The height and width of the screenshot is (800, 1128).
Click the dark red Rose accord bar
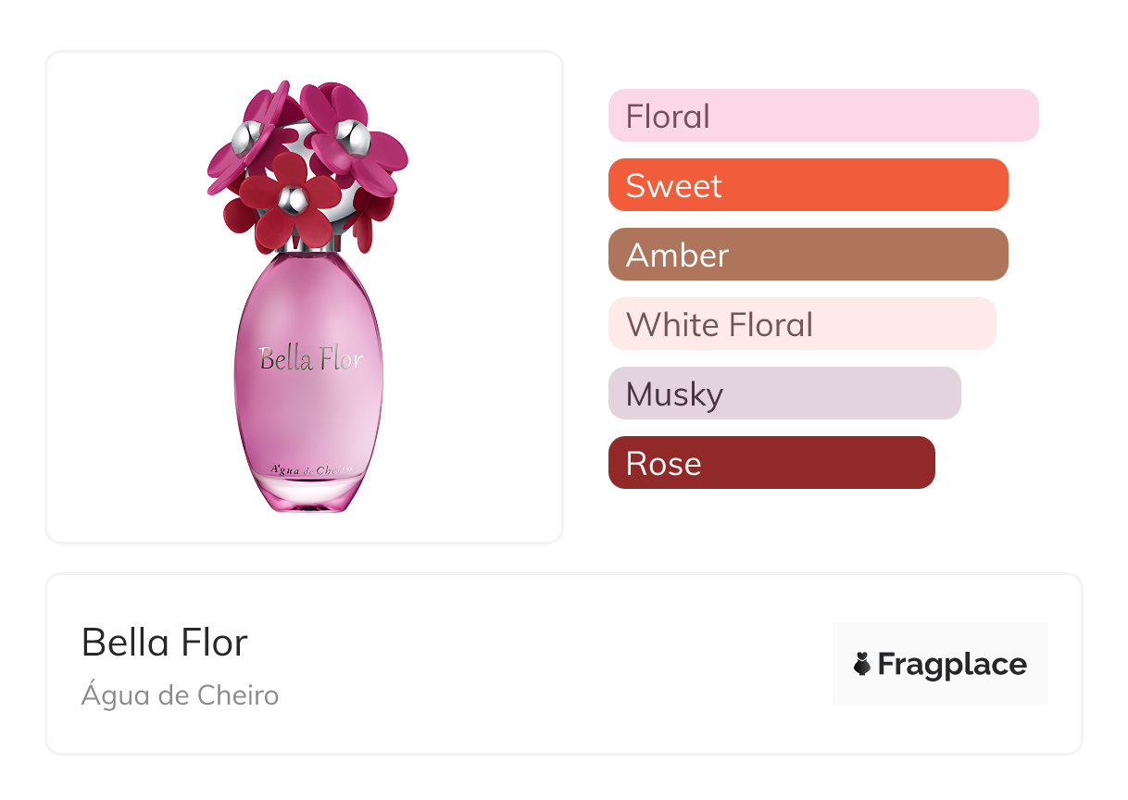coord(771,463)
